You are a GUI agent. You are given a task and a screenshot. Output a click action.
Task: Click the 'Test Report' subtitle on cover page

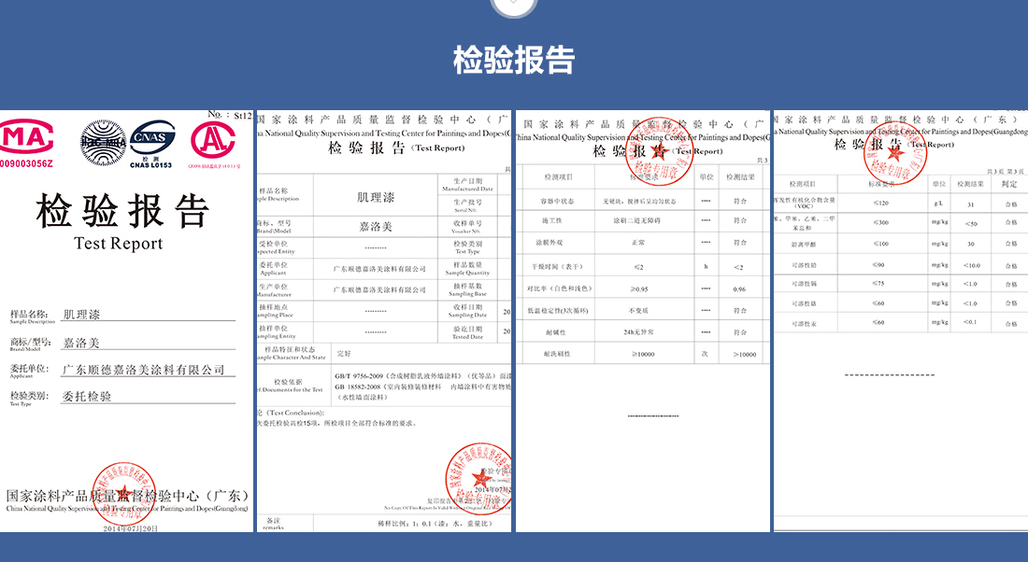pos(118,244)
